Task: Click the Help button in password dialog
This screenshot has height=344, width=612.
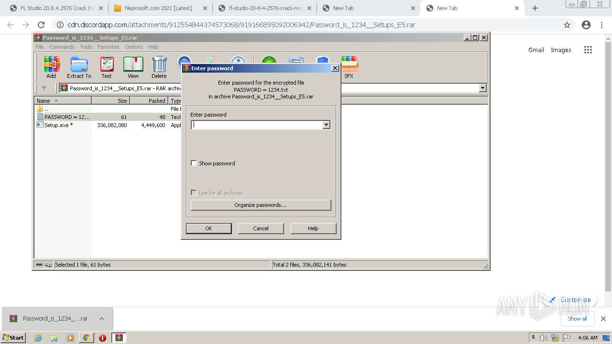Action: point(313,228)
